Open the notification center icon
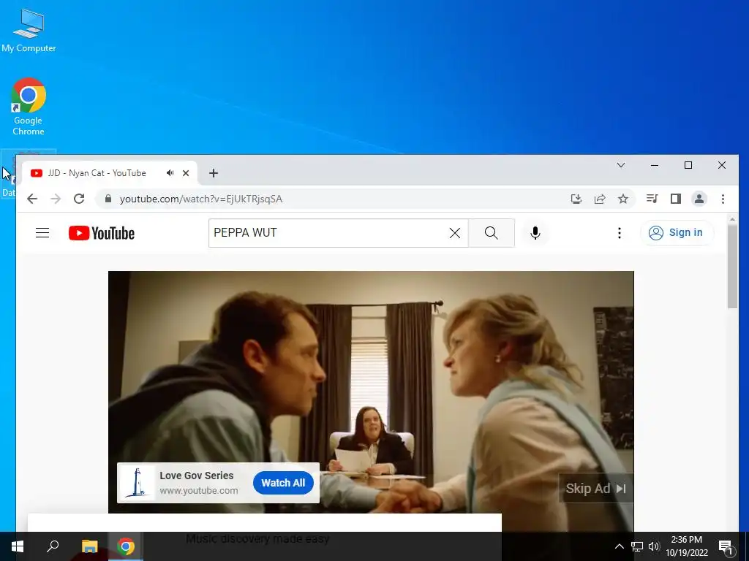The image size is (749, 561). tap(726, 546)
